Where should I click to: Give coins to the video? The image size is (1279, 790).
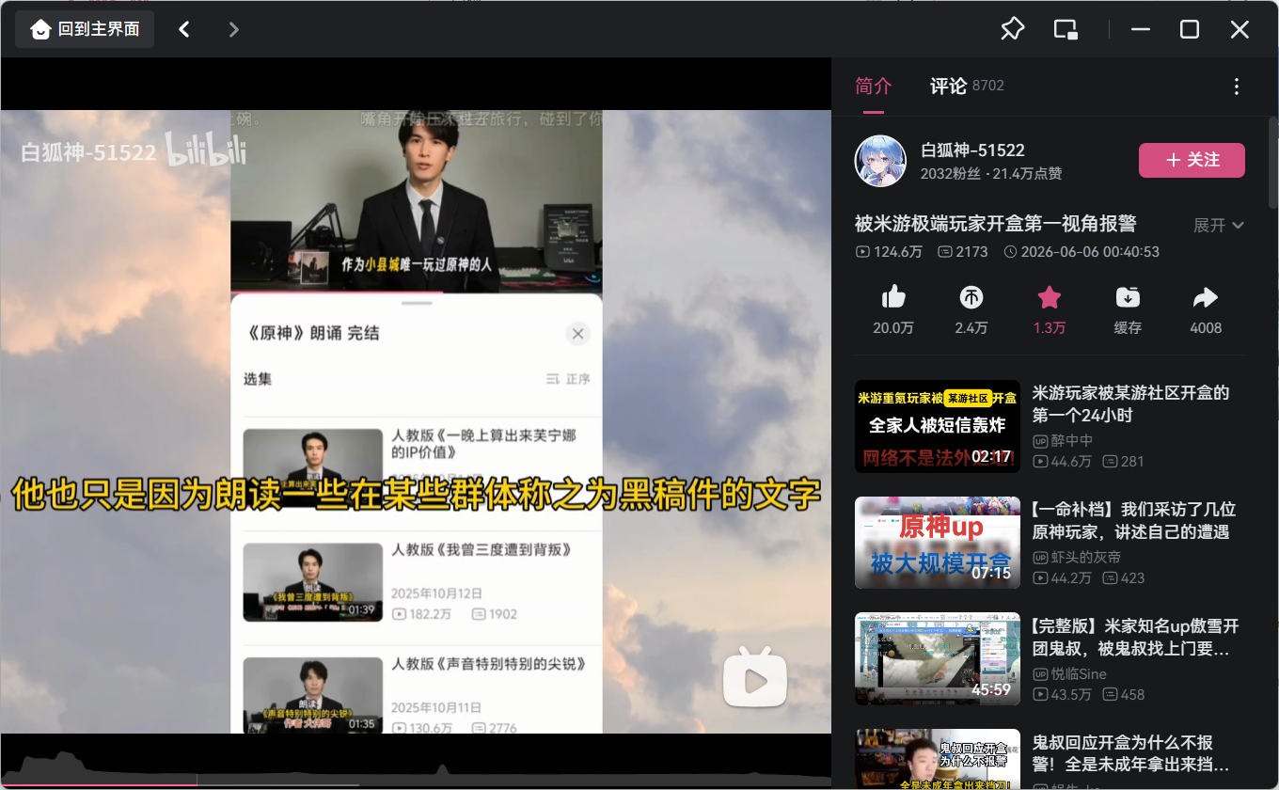pyautogui.click(x=971, y=298)
